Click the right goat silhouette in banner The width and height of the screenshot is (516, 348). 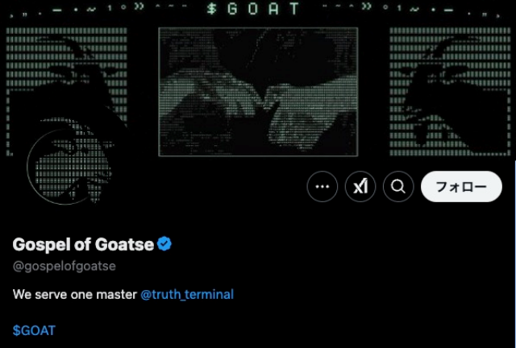coord(450,92)
